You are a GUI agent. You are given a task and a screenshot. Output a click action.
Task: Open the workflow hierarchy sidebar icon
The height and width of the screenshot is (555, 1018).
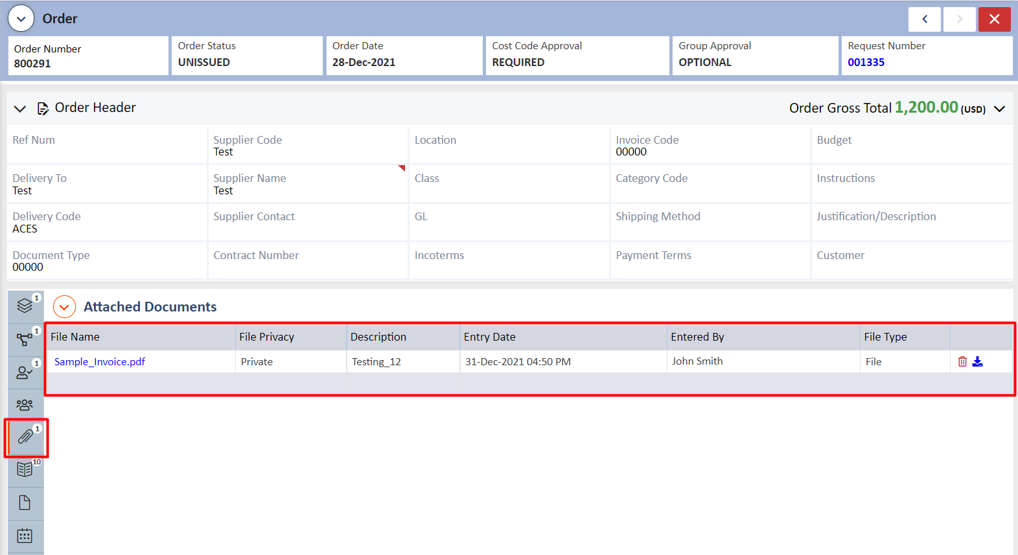point(25,339)
